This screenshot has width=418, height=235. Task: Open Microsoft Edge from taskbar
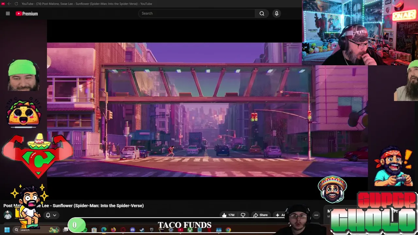coord(104,230)
